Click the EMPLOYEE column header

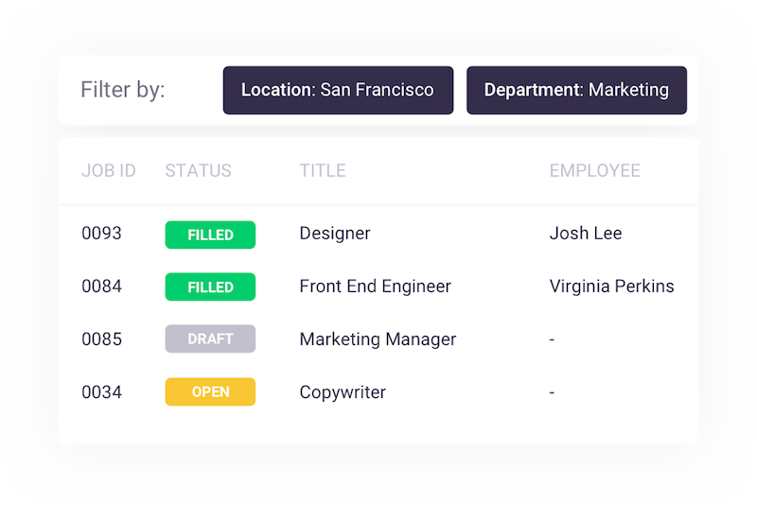coord(594,171)
